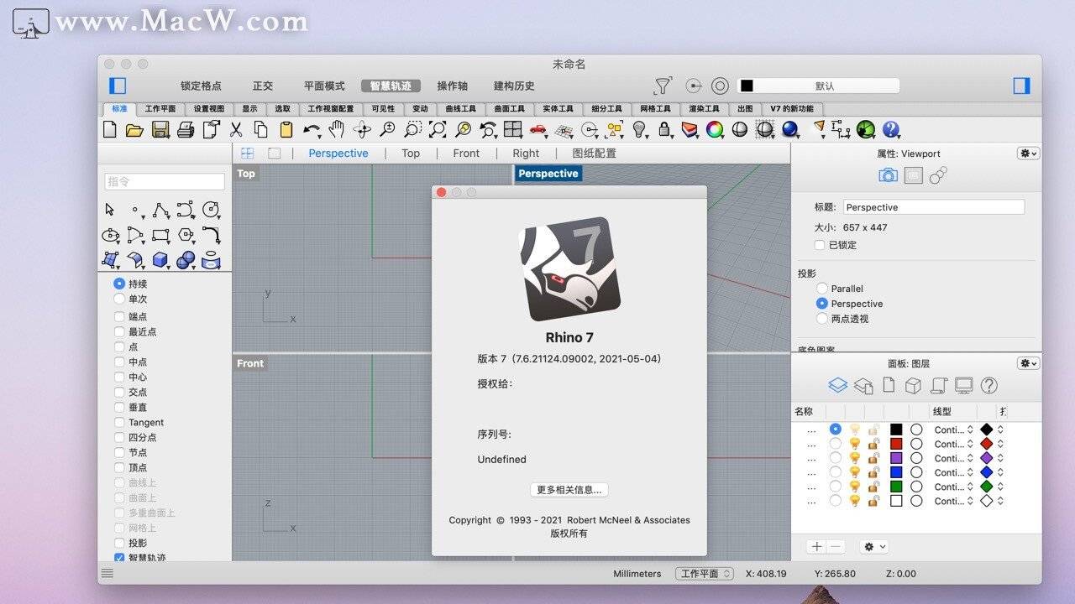Image resolution: width=1075 pixels, height=604 pixels.
Task: Select the 两点透视 projection radio button
Action: click(822, 319)
